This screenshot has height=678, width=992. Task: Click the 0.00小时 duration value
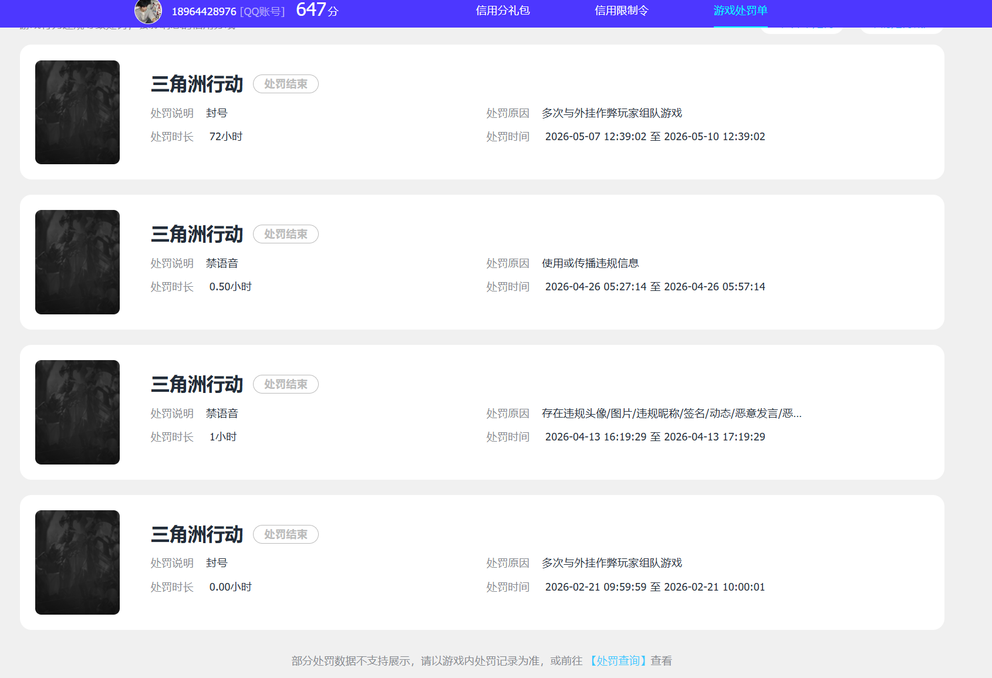(x=231, y=587)
